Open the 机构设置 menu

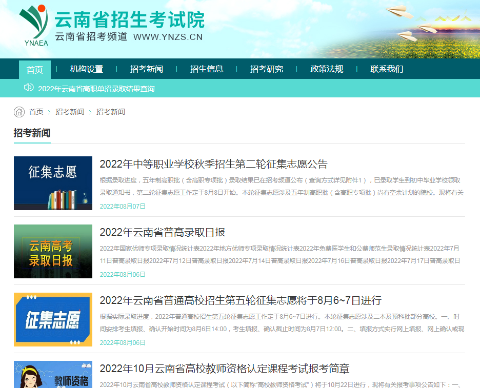click(x=87, y=69)
